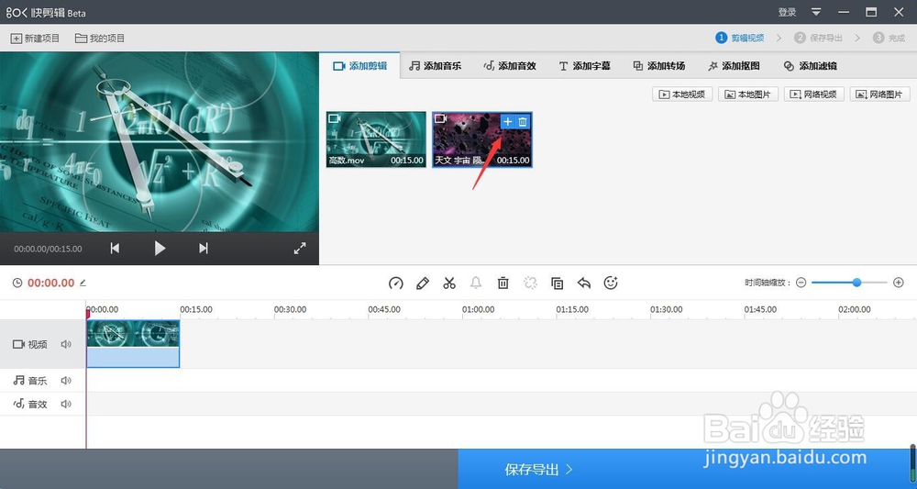Go to step 2 保存导出
Screen dimensions: 917x489
(818, 38)
